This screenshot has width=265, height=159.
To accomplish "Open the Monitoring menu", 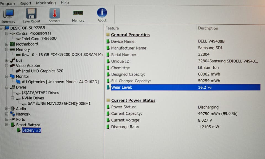I will tap(46, 3).
